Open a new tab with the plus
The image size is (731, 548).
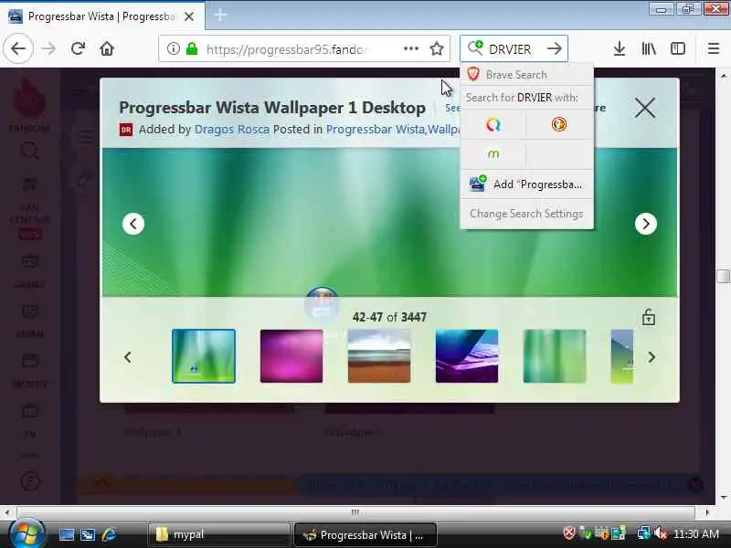(x=220, y=16)
